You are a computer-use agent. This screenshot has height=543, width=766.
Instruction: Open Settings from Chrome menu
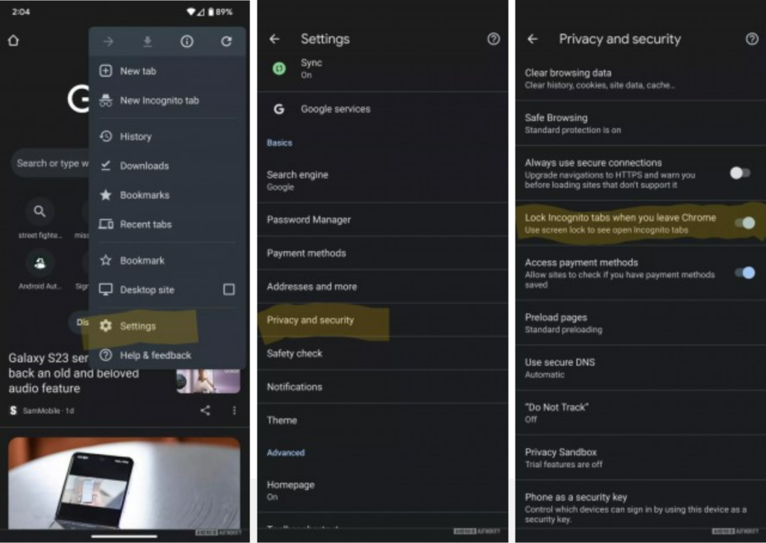click(138, 326)
